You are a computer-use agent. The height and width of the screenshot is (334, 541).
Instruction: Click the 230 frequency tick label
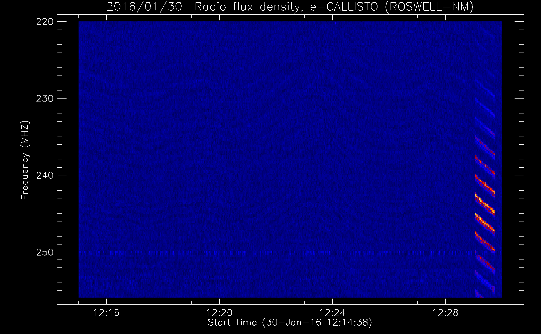[44, 99]
